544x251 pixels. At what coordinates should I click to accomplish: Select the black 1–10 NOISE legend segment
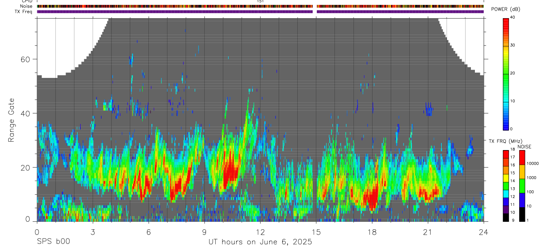tap(522, 214)
